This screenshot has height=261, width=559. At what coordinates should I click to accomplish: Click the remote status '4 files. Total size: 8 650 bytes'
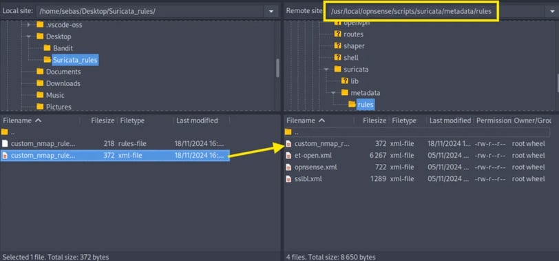pyautogui.click(x=330, y=257)
